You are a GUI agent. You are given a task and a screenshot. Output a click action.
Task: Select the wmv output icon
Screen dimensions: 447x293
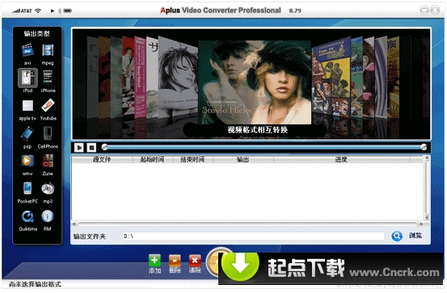pyautogui.click(x=27, y=161)
